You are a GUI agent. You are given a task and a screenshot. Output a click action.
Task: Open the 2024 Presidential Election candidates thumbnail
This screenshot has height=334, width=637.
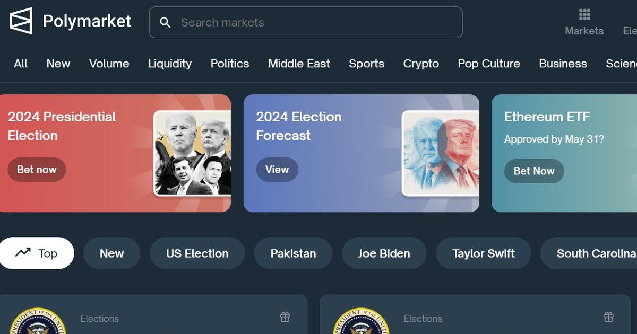click(192, 153)
